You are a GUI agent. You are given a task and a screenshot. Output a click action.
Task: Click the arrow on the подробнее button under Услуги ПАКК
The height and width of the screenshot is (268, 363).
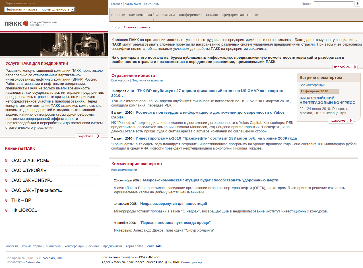tap(98, 136)
